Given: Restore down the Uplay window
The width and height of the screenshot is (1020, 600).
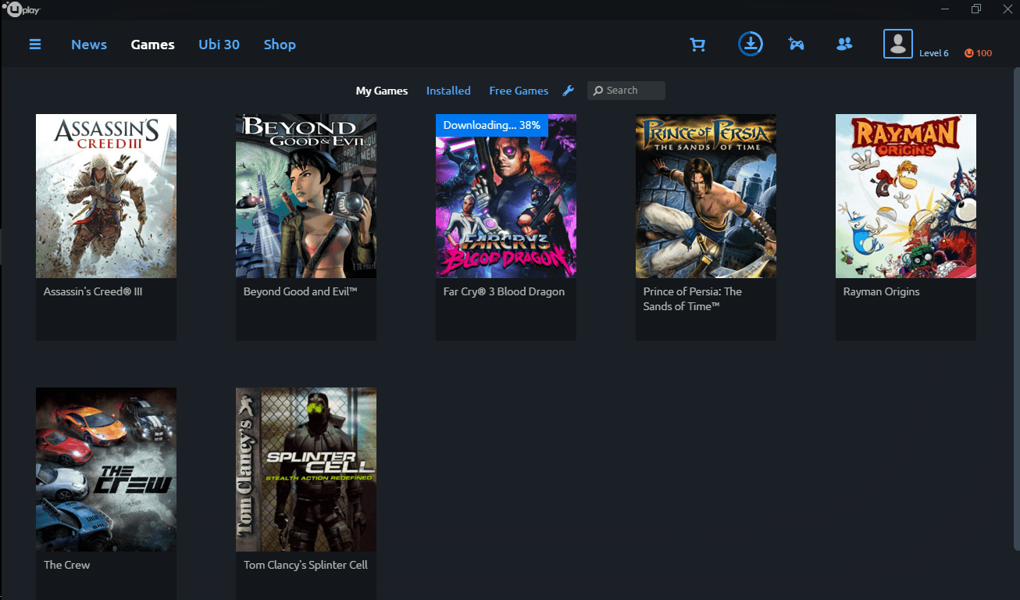Looking at the screenshot, I should (x=976, y=9).
